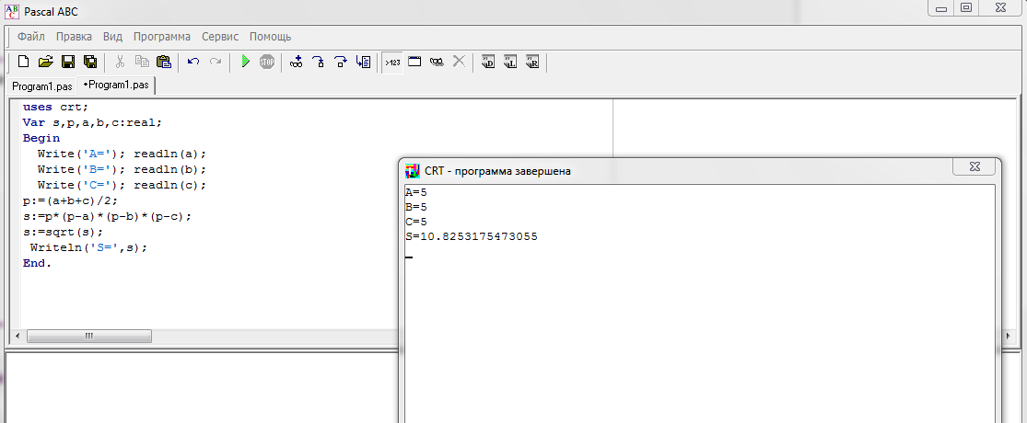This screenshot has width=1027, height=423.
Task: Save the program with the floppy disk icon
Action: click(67, 62)
